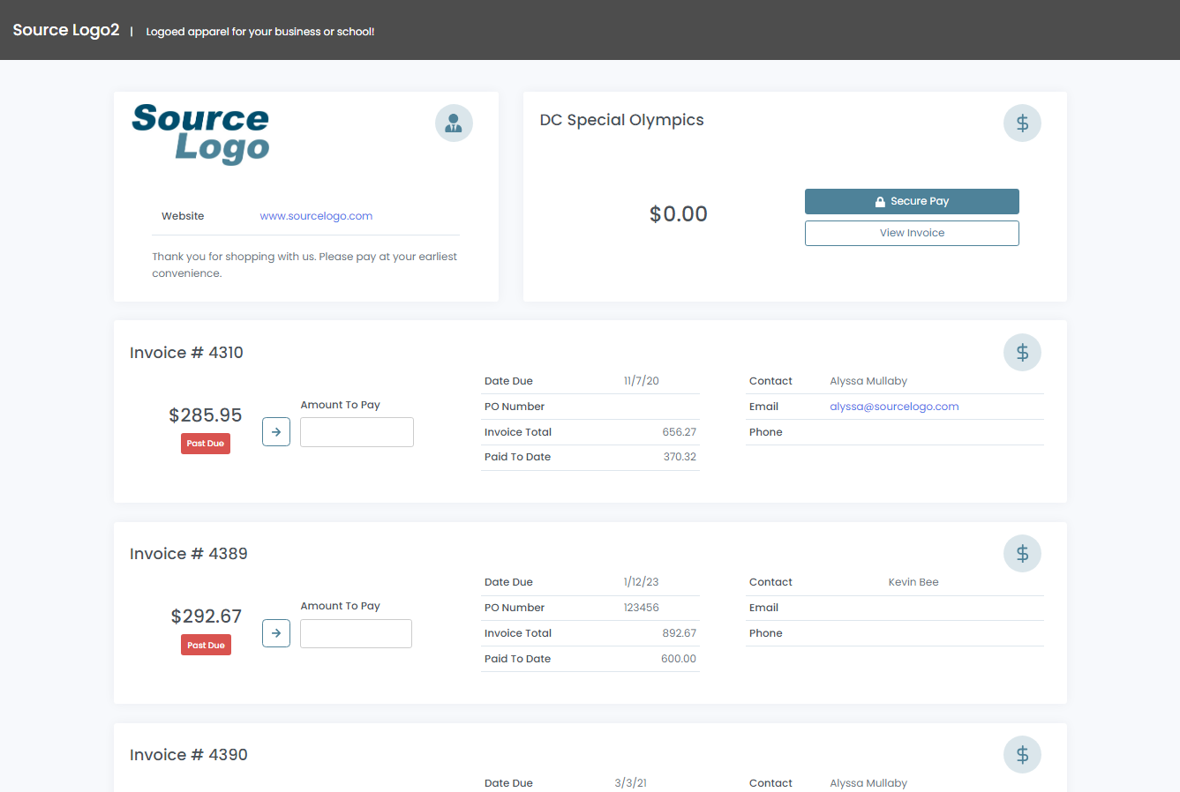Click the arrow submit icon for Invoice 4310 payment
The width and height of the screenshot is (1180, 792).
[275, 431]
